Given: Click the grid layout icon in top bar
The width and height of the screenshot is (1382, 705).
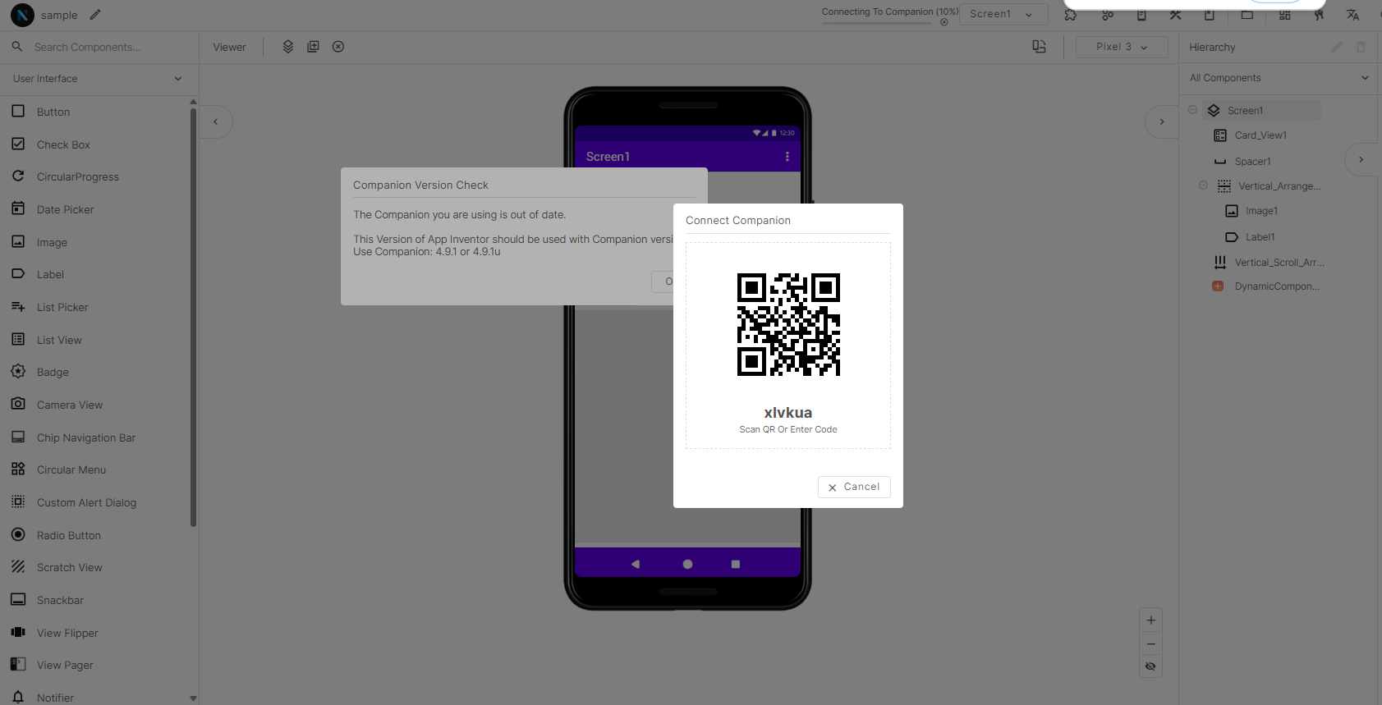Looking at the screenshot, I should coord(1285,15).
